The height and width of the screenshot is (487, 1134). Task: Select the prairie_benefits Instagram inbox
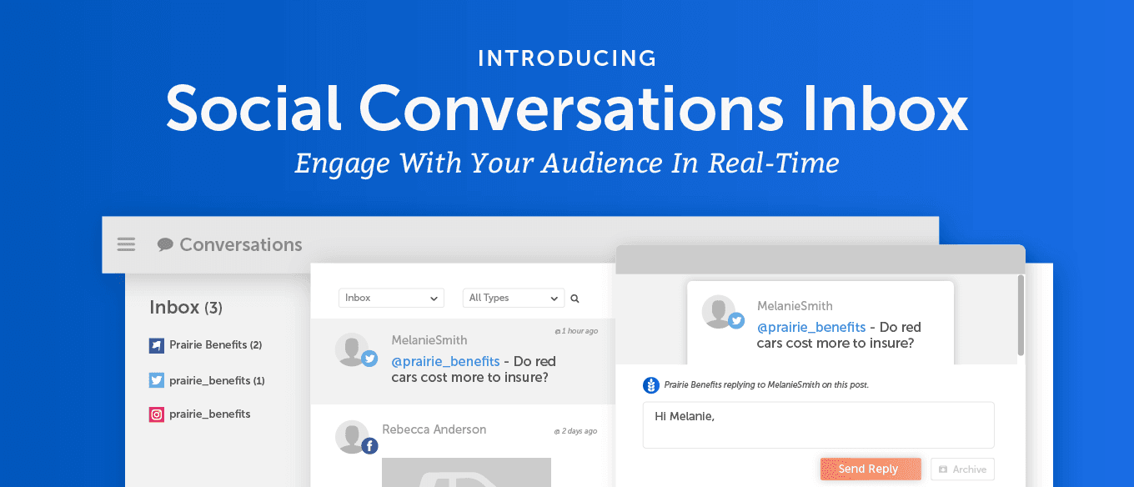200,414
